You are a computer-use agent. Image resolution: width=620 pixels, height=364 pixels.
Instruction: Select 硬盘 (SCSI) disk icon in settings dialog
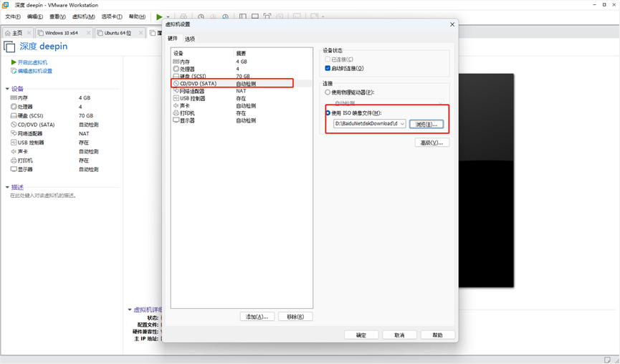point(176,76)
